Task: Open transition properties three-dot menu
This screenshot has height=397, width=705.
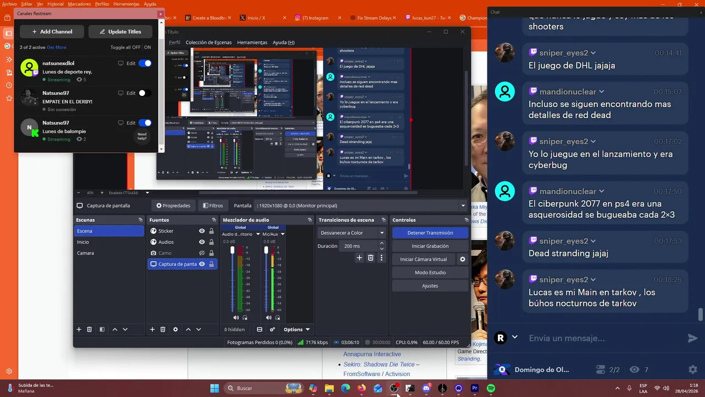Action: pyautogui.click(x=381, y=257)
